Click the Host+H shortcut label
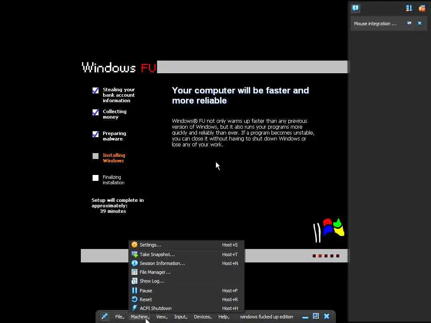Image resolution: width=431 pixels, height=323 pixels. 230,308
